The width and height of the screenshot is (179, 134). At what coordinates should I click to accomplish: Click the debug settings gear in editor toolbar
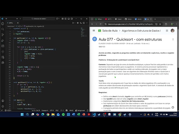[78, 23]
